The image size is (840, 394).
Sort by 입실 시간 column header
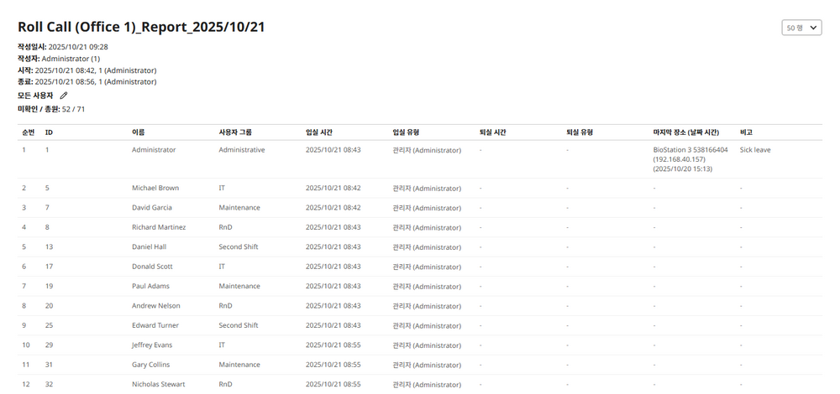324,132
